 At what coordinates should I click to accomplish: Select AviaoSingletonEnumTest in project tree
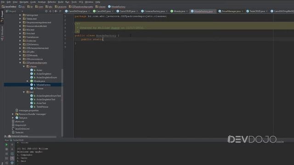(x=48, y=96)
